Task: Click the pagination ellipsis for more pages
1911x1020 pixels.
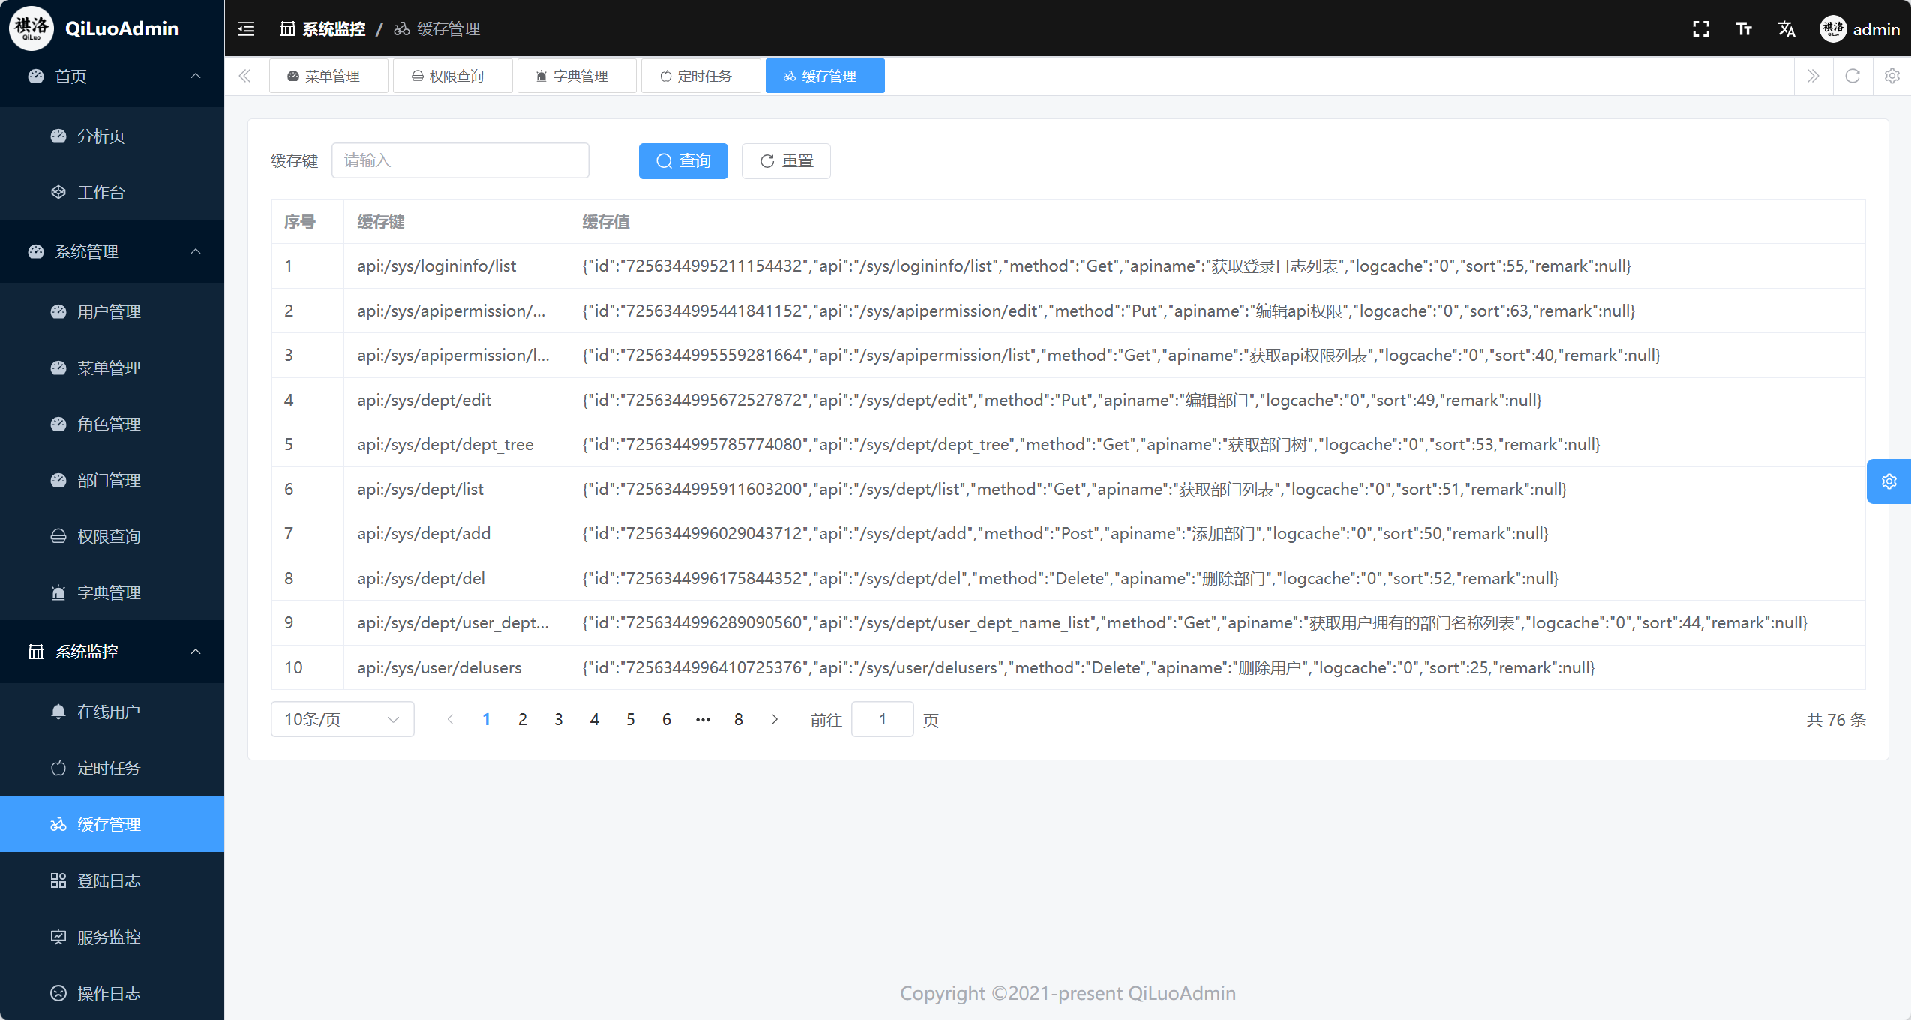Action: coord(703,719)
